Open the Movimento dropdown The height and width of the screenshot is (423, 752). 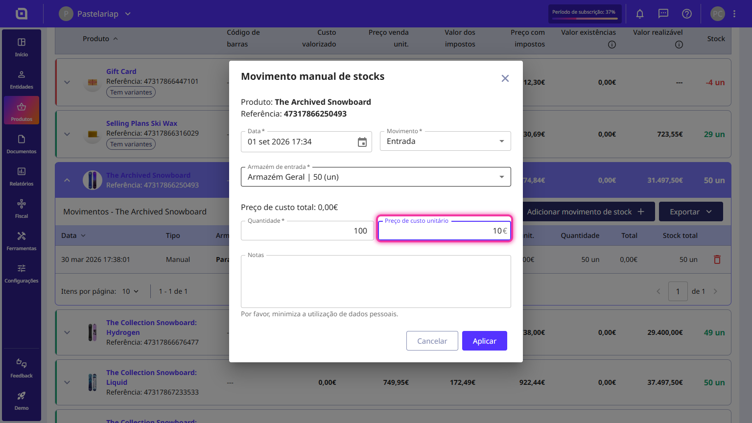click(x=446, y=141)
